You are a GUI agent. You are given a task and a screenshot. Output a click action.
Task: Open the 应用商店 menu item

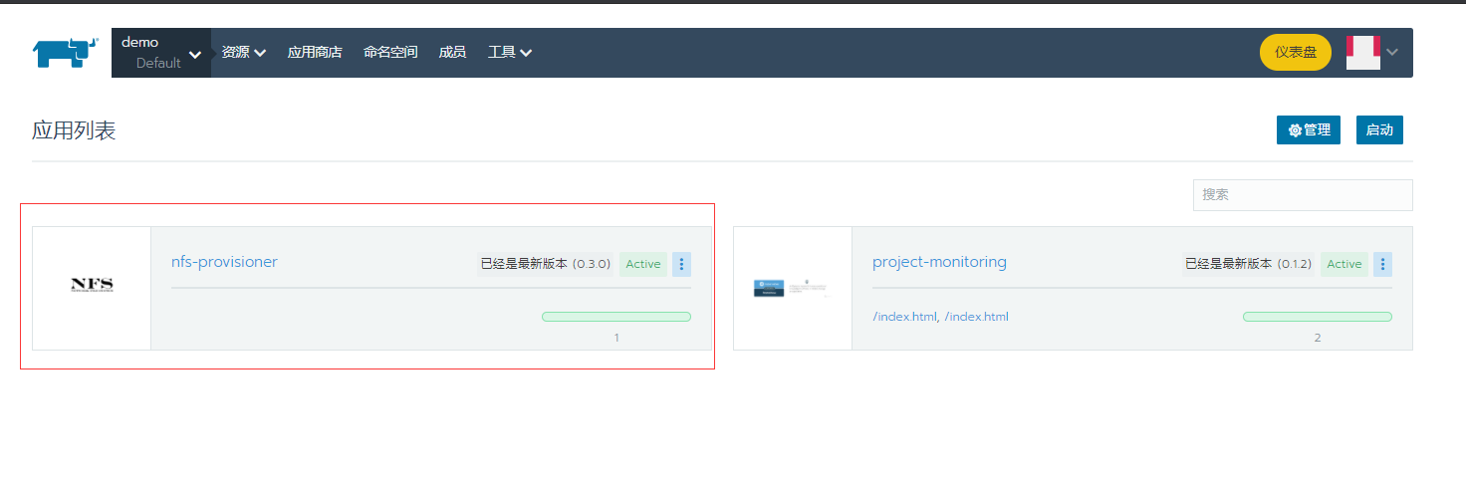click(315, 53)
